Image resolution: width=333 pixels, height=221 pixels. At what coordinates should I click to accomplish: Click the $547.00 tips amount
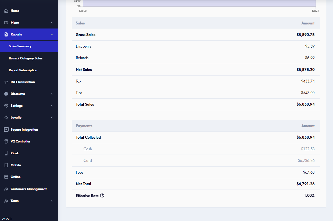pyautogui.click(x=308, y=93)
